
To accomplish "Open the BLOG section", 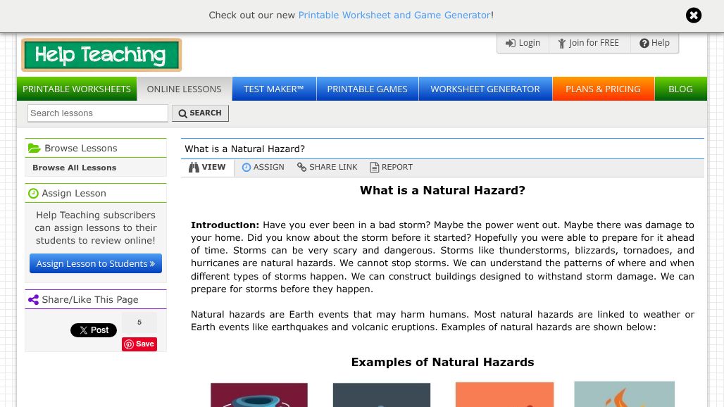I will [x=680, y=89].
